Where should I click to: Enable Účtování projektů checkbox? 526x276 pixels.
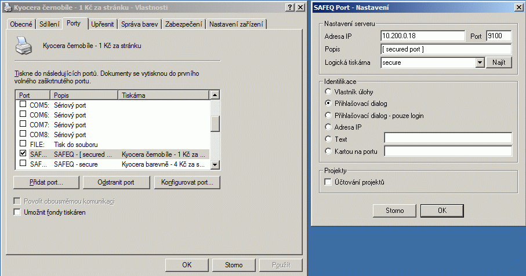coord(328,182)
